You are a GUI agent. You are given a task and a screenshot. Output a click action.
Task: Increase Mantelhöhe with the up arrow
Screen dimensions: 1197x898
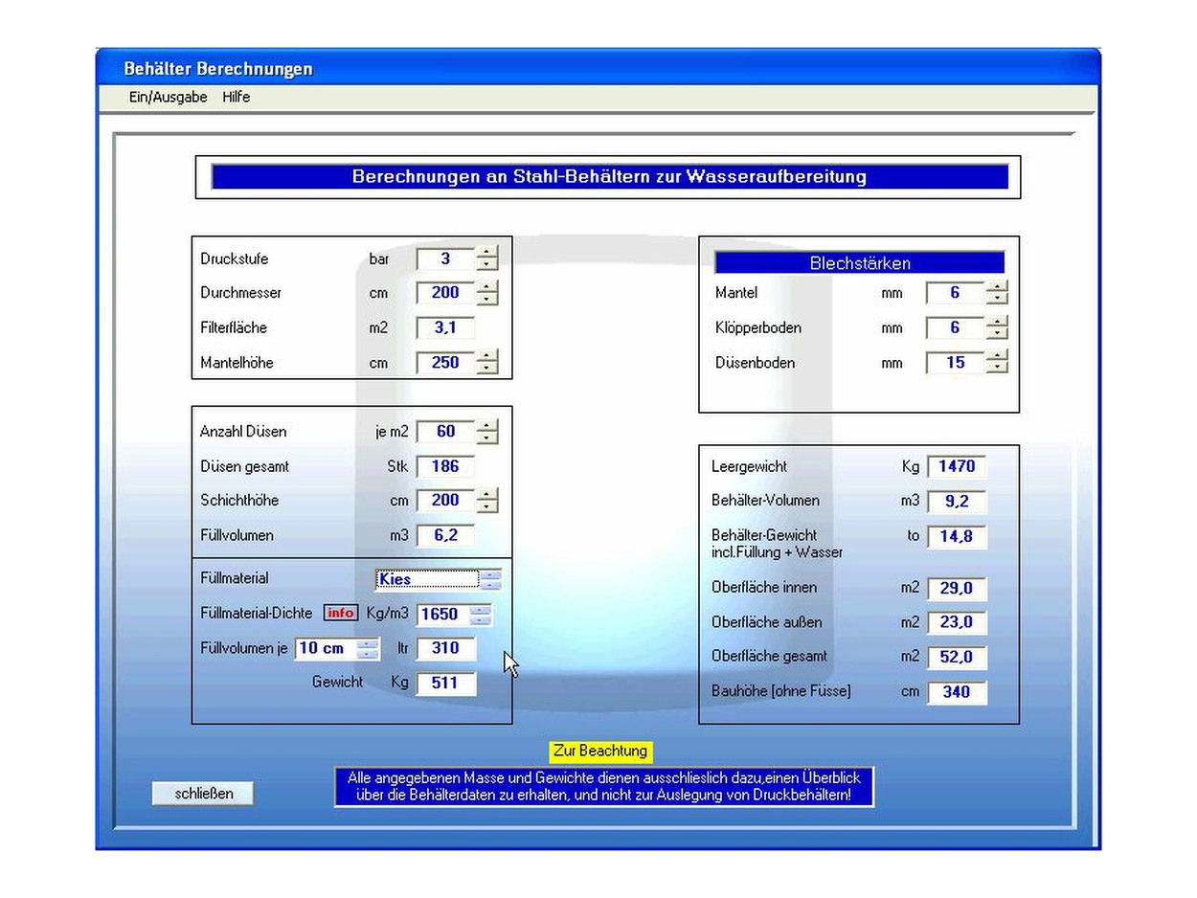pos(487,356)
